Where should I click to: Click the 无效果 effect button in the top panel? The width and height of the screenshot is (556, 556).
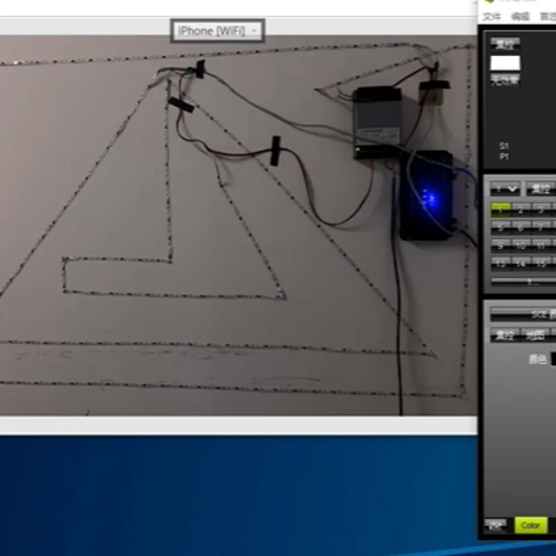point(504,81)
